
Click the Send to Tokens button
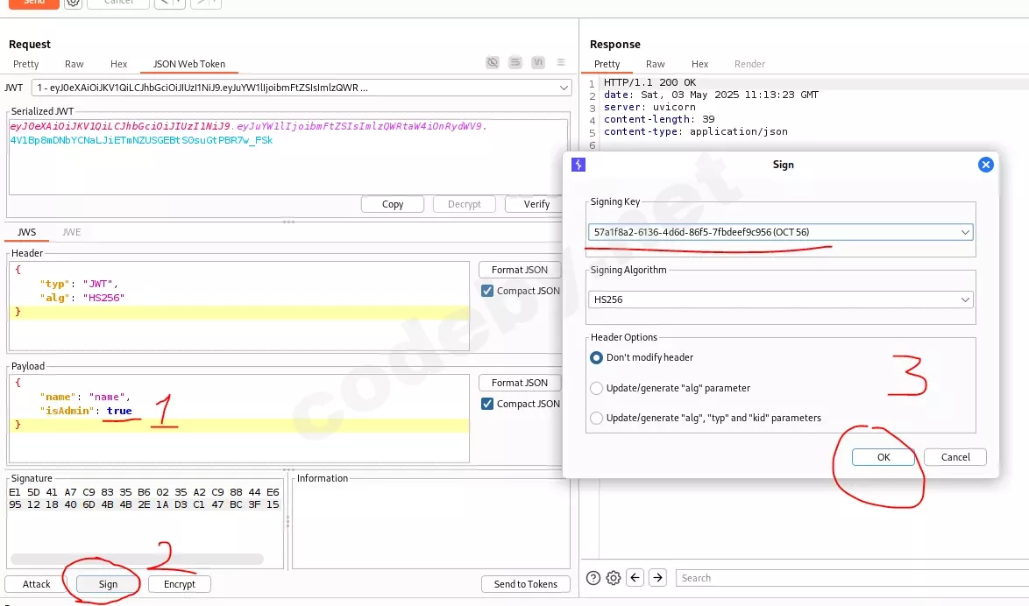pyautogui.click(x=526, y=584)
